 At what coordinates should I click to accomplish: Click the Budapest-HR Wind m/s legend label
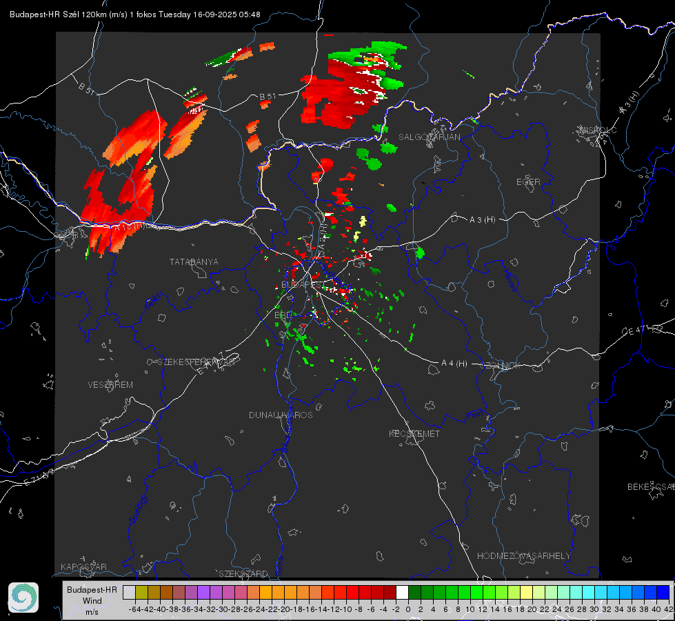coord(92,600)
